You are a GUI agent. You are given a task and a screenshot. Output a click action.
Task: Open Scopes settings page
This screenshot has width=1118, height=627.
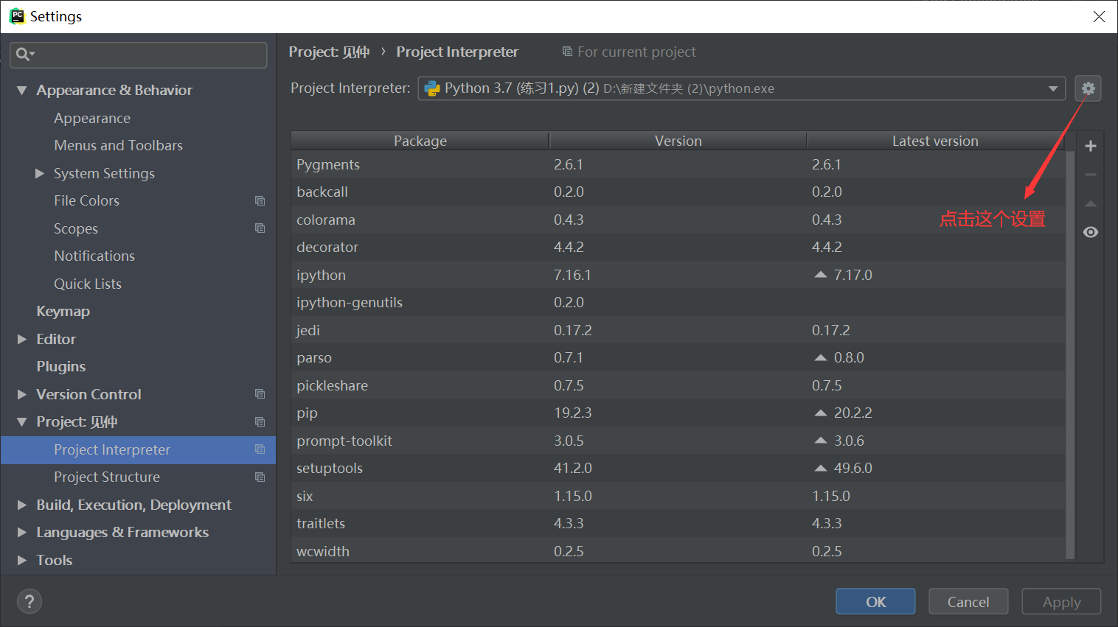coord(76,228)
